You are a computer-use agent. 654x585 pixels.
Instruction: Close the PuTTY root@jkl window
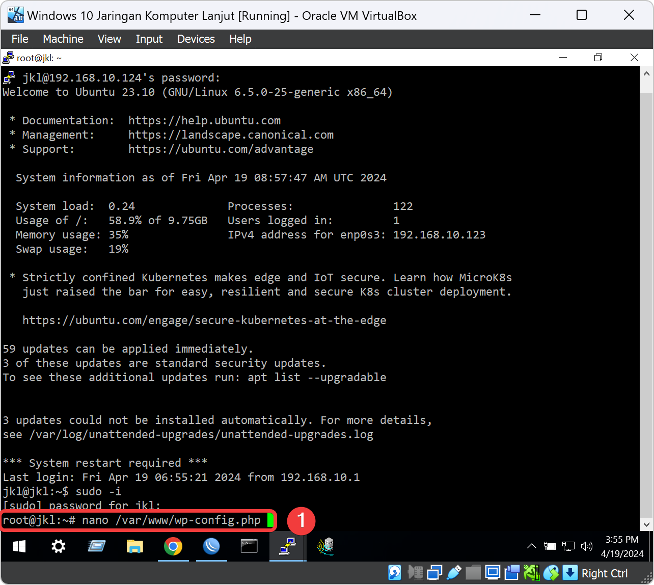tap(634, 58)
